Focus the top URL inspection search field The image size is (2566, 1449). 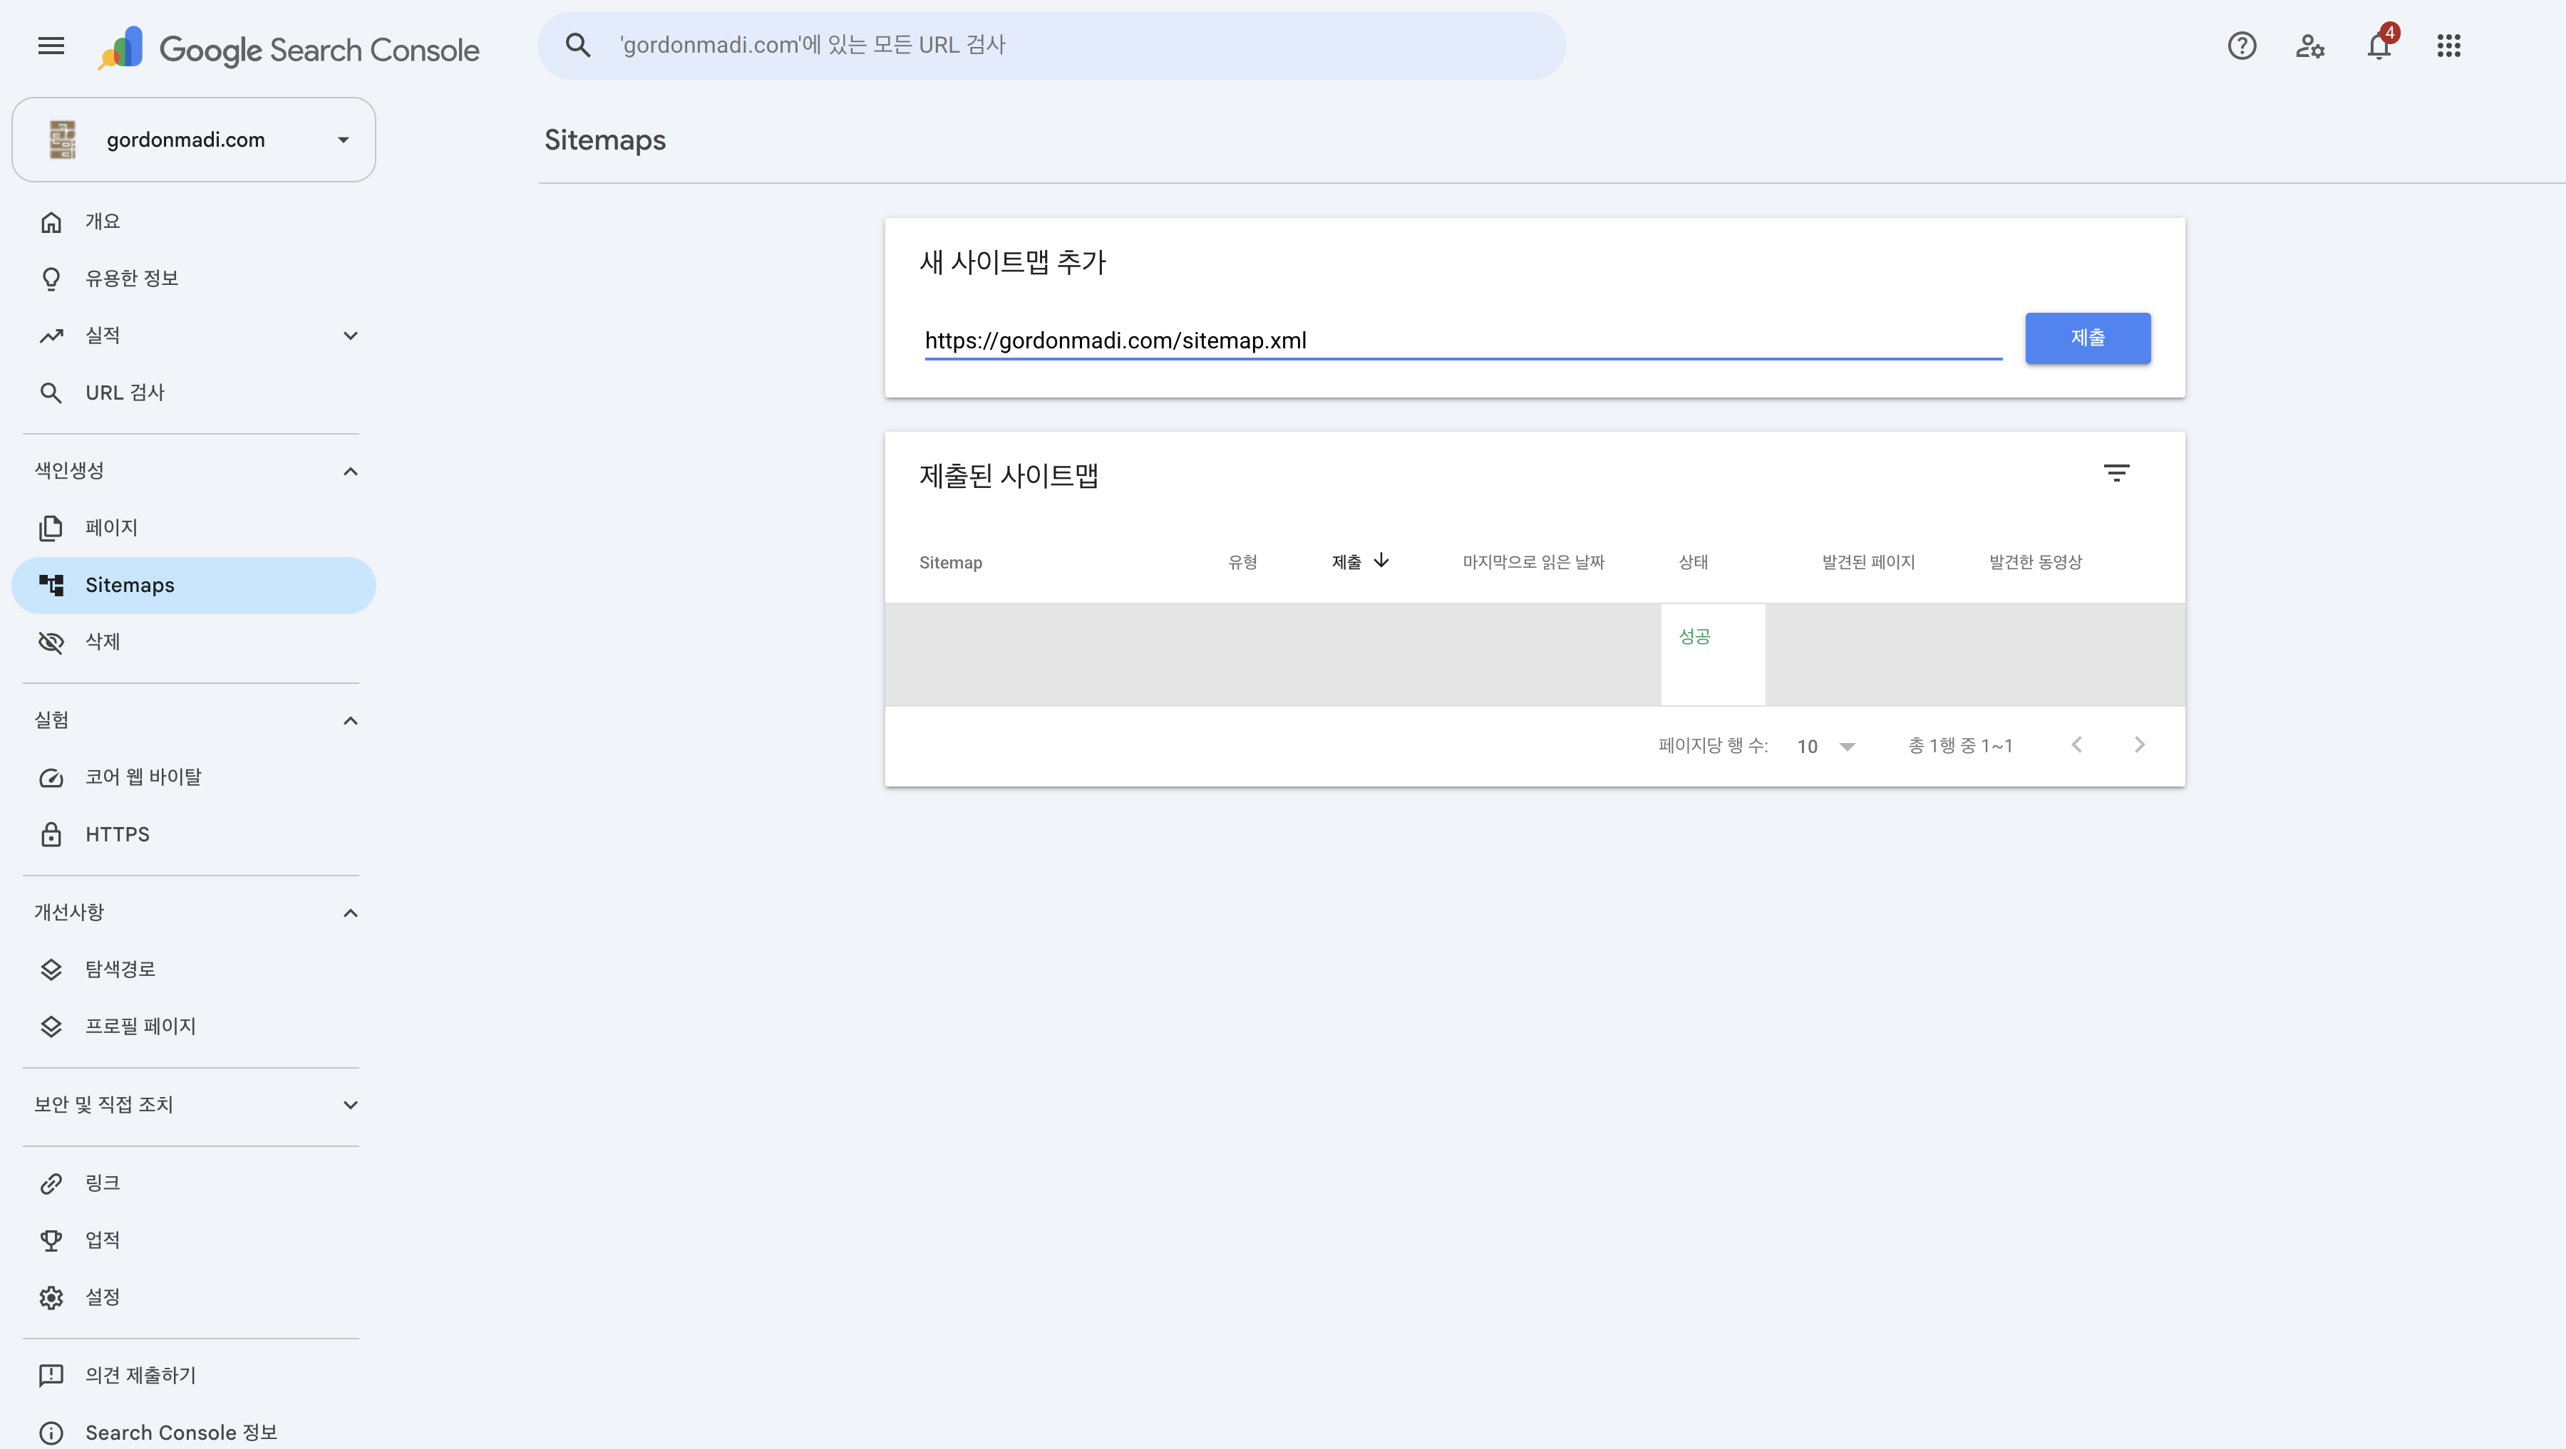[1052, 45]
